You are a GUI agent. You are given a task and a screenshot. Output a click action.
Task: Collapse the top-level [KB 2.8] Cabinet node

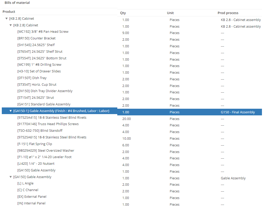(7, 19)
